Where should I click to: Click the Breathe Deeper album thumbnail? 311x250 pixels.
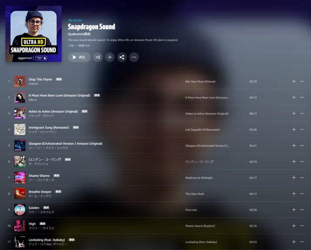point(20,194)
